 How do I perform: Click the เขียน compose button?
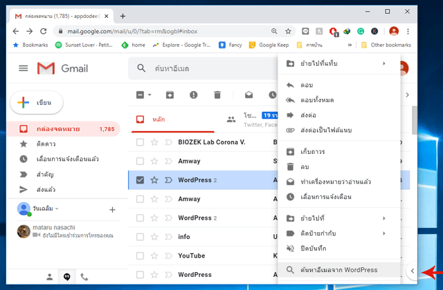pyautogui.click(x=37, y=103)
